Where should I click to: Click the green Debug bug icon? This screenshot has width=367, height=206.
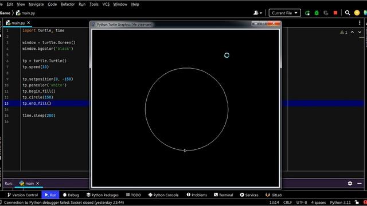[x=317, y=13]
